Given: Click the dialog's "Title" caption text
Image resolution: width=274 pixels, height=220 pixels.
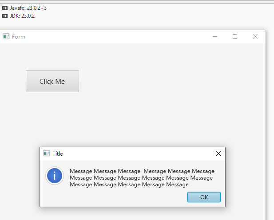Looking at the screenshot, I should (x=58, y=154).
